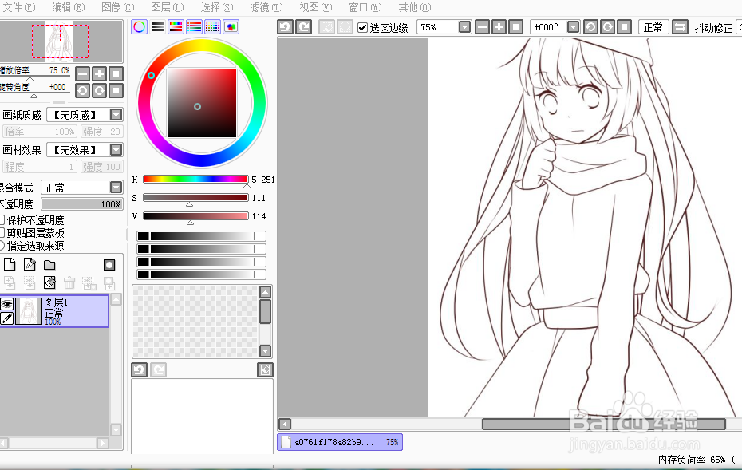Select the a0761f178a82b9 document tab
The height and width of the screenshot is (470, 742).
tap(340, 442)
